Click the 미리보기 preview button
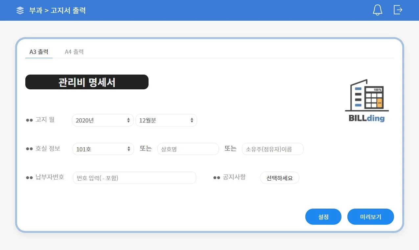Screen dimensions: 419x250 (x=370, y=217)
